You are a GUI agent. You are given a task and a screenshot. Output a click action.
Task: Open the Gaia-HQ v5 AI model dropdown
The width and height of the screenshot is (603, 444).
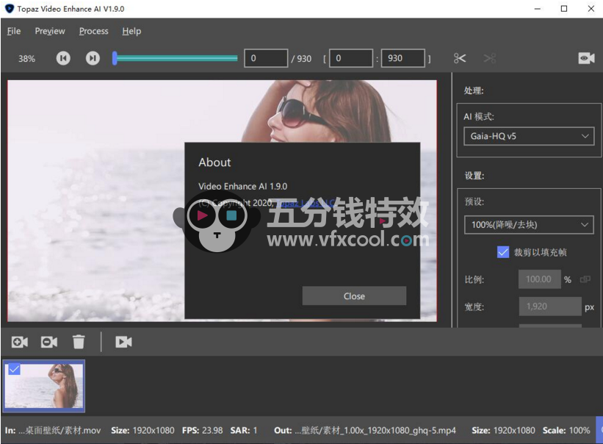(x=528, y=136)
